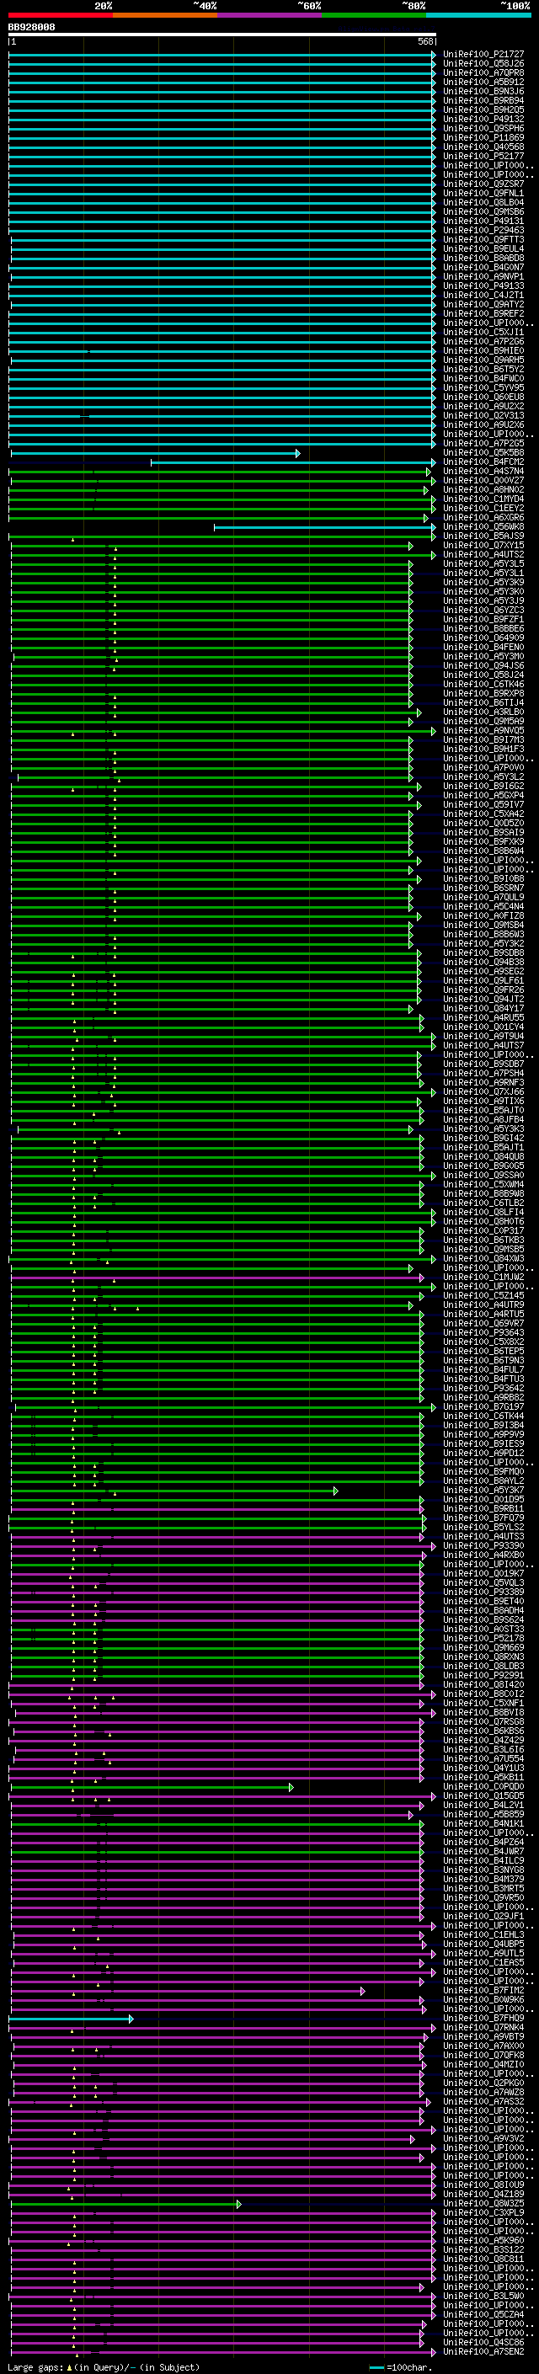Select hit label UniRef100_Q2V313

tap(483, 416)
